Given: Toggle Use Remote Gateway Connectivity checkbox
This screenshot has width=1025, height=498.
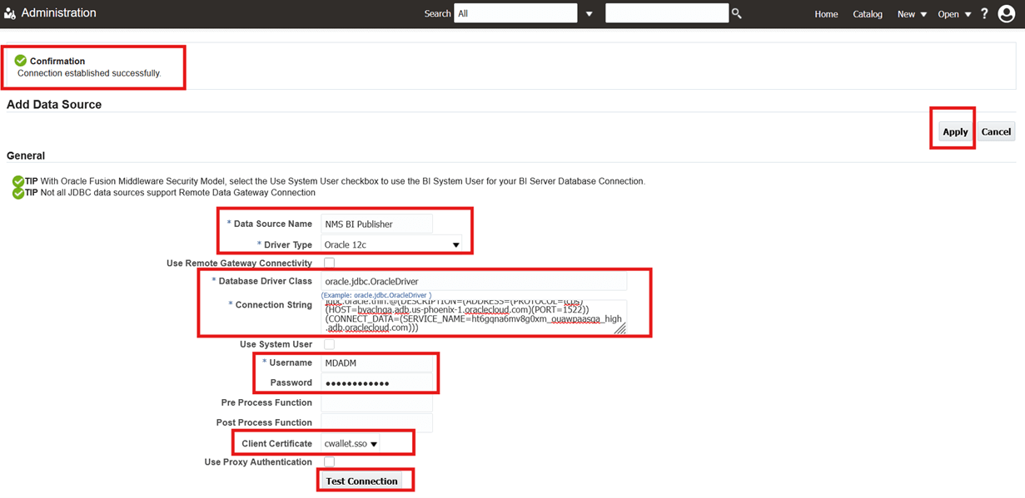Looking at the screenshot, I should 330,263.
